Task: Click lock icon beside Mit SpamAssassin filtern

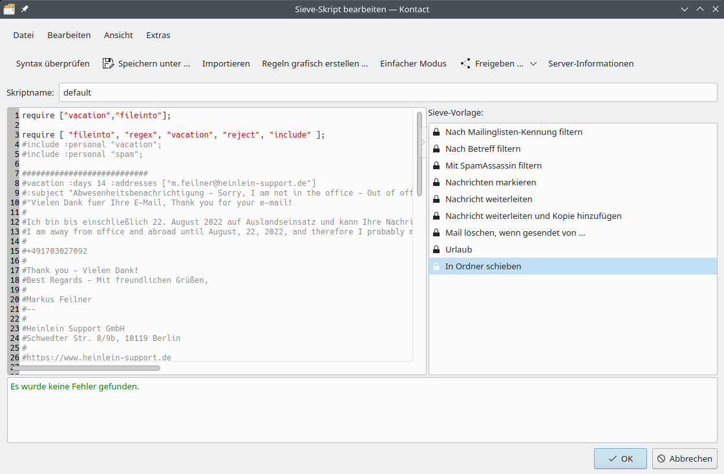Action: pyautogui.click(x=436, y=165)
